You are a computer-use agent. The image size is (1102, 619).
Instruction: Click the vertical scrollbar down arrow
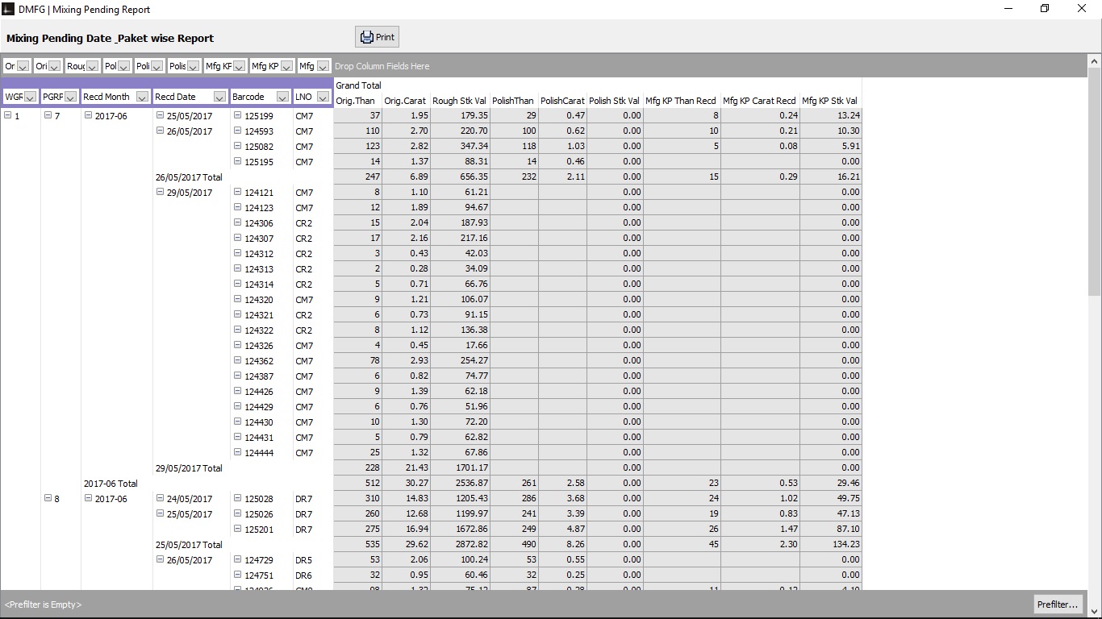pyautogui.click(x=1095, y=610)
